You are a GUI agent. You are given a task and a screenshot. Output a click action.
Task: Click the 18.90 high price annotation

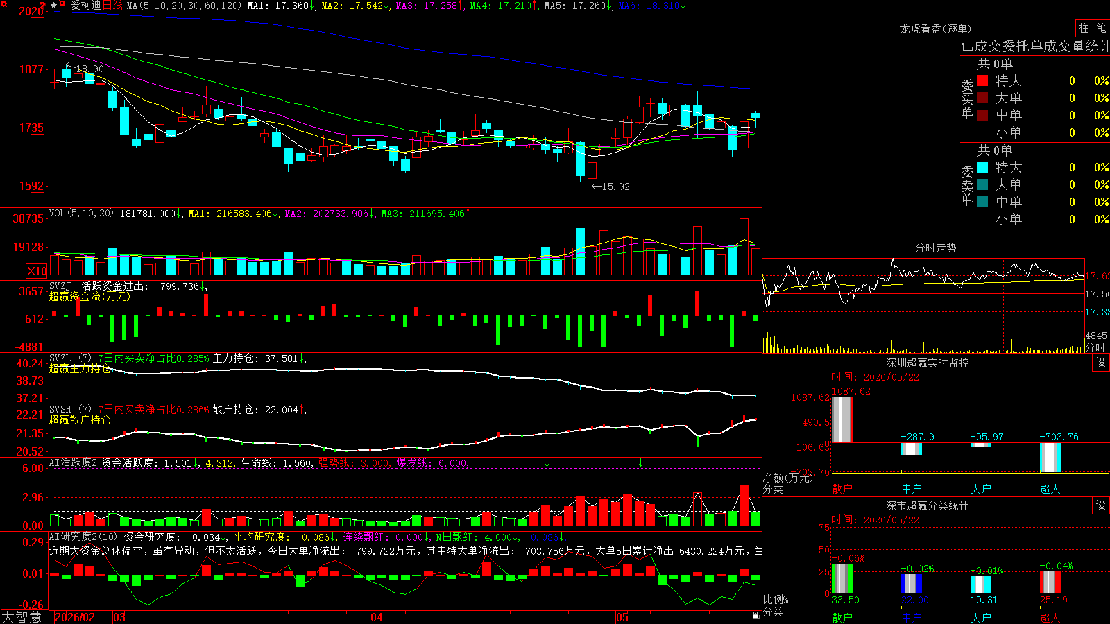point(90,69)
